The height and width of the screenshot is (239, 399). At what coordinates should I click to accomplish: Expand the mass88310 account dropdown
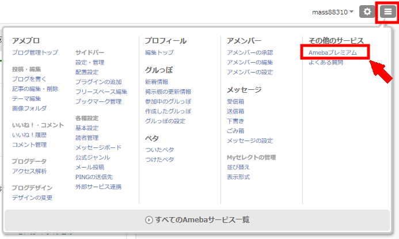click(x=333, y=12)
